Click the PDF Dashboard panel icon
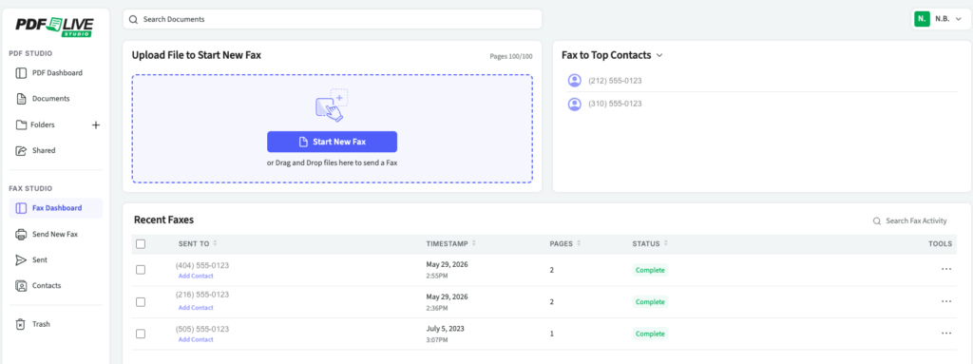Screen dimensions: 973x364 (x=21, y=72)
